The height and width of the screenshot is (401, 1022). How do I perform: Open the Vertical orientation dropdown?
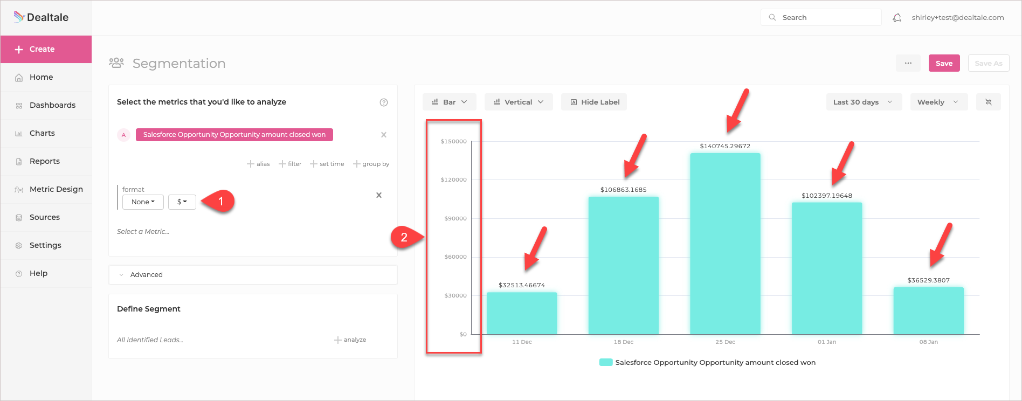(519, 102)
